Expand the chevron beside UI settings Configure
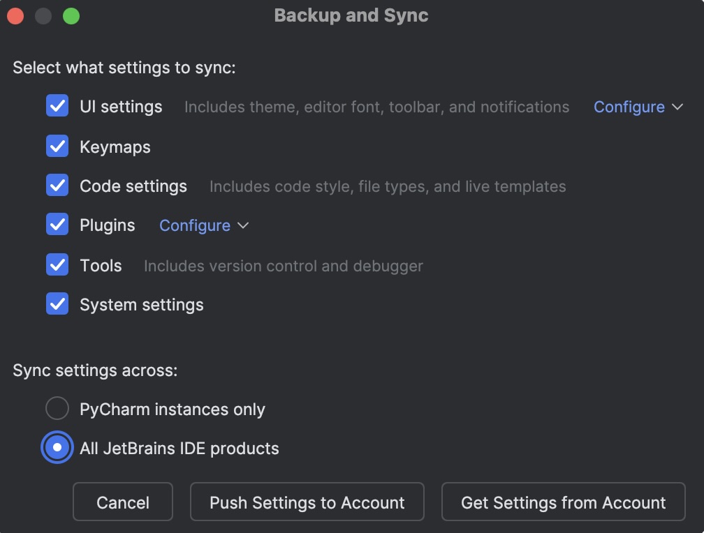 [676, 107]
